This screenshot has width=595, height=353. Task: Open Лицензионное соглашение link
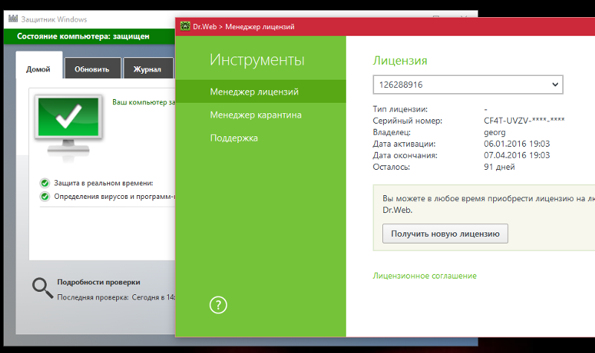pyautogui.click(x=425, y=276)
